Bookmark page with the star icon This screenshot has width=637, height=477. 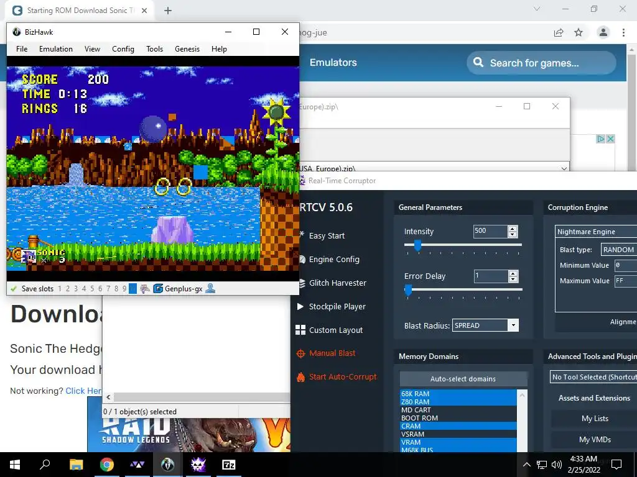point(579,32)
